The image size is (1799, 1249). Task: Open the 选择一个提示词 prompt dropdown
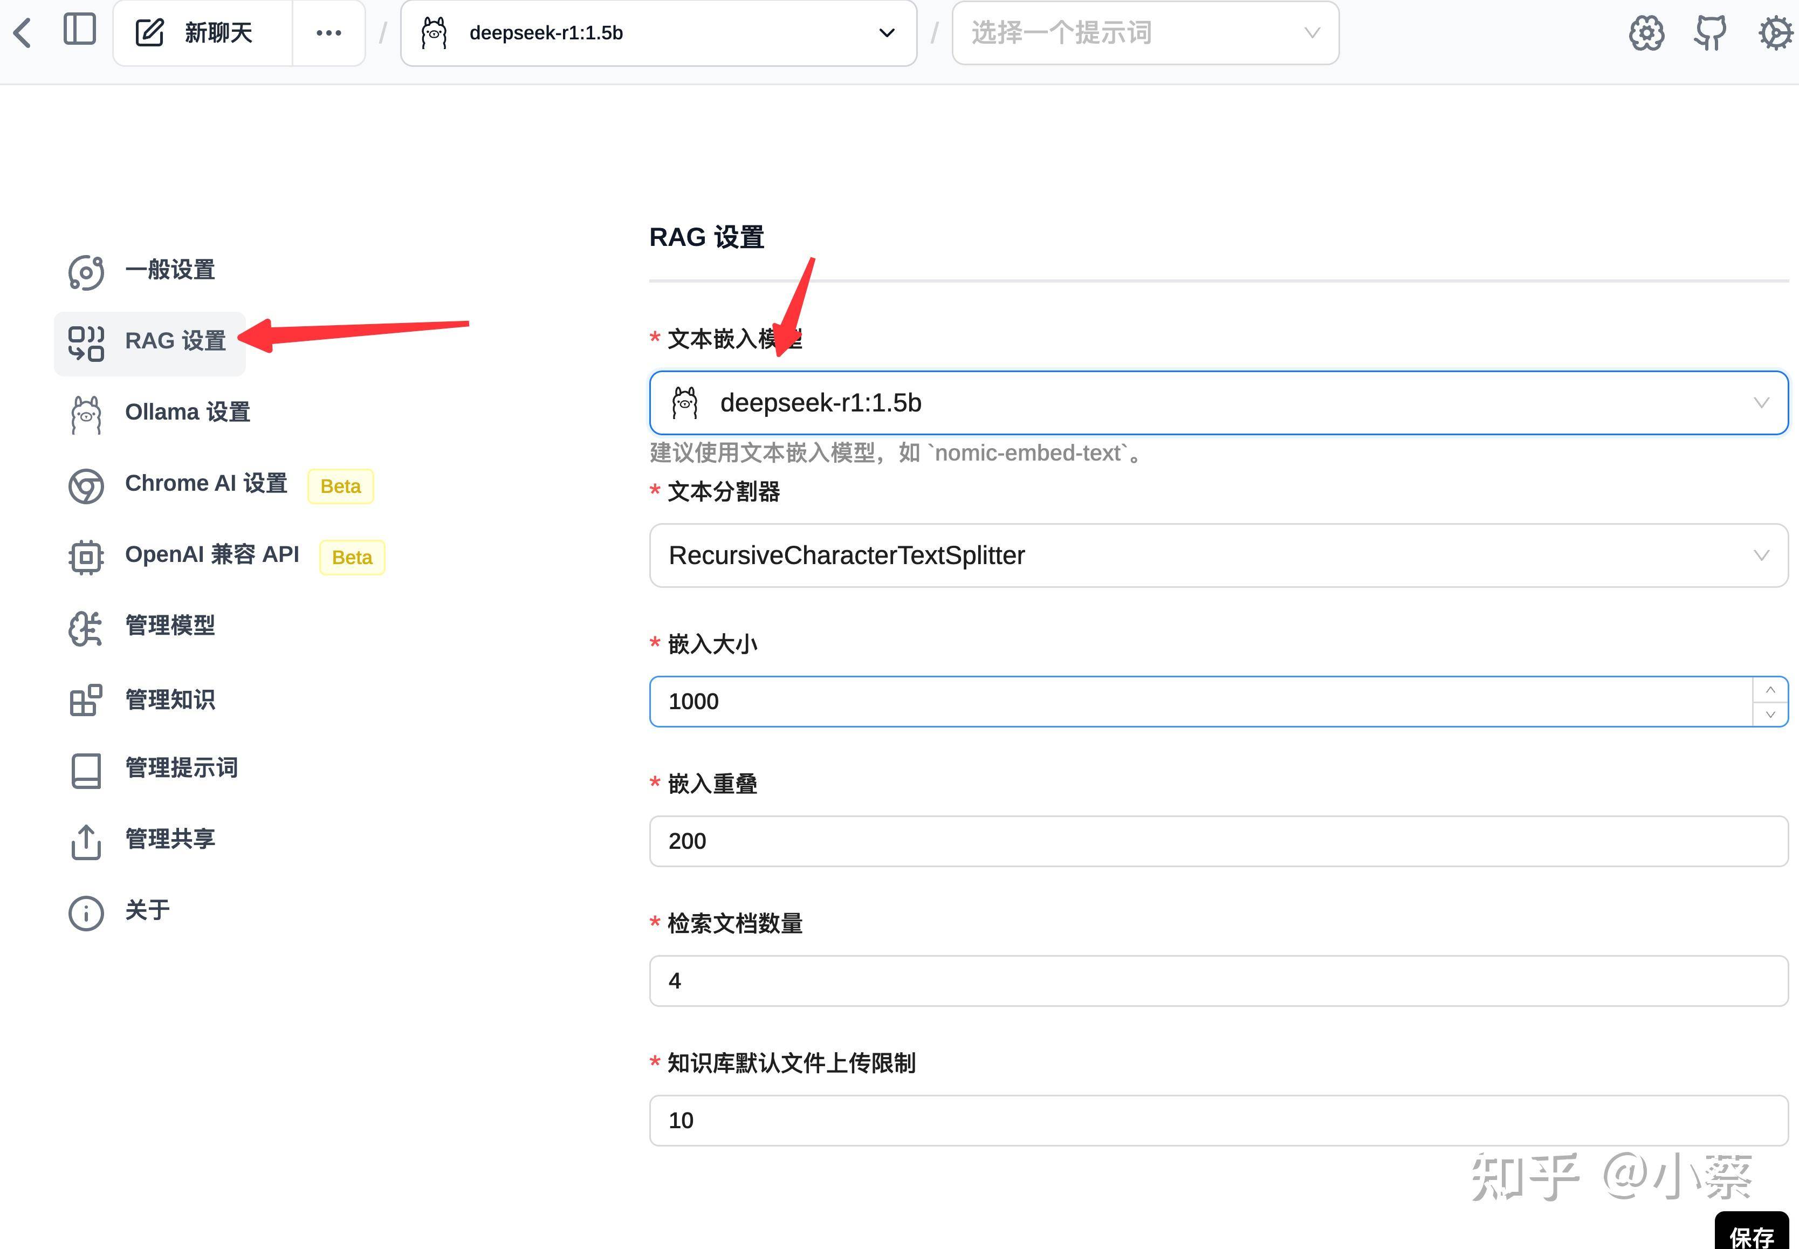click(1145, 33)
